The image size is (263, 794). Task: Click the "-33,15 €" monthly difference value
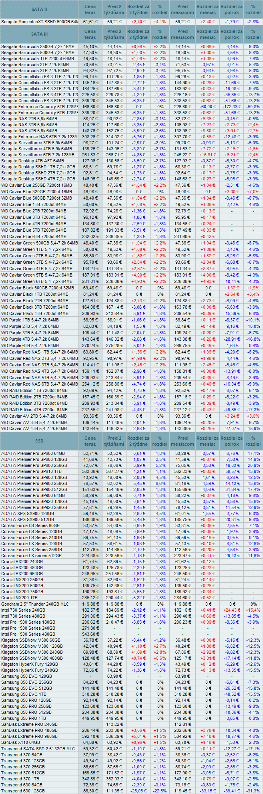click(207, 791)
